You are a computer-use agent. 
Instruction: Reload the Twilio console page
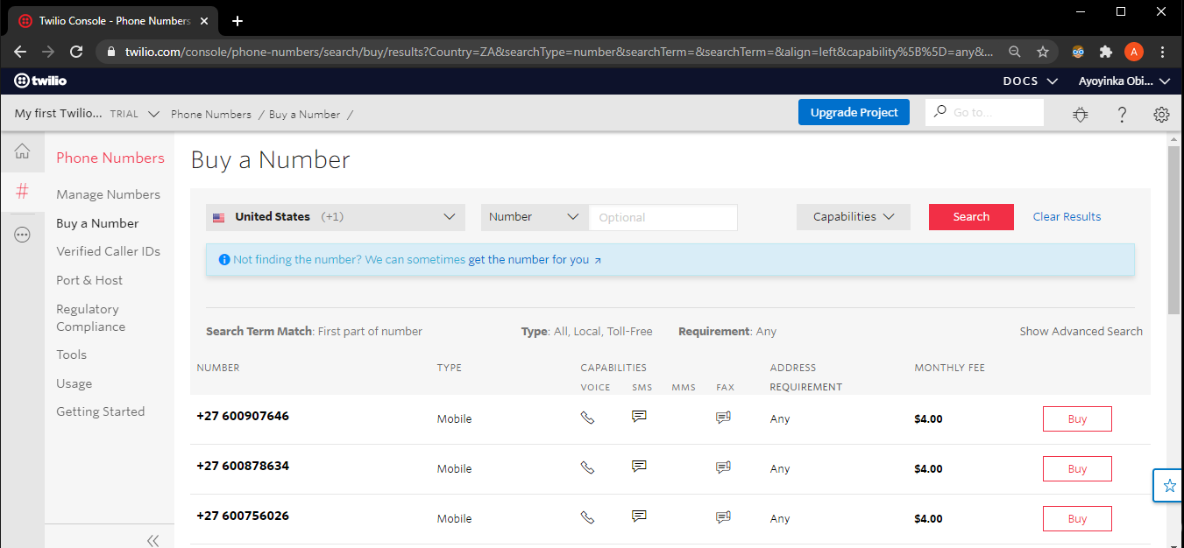76,52
